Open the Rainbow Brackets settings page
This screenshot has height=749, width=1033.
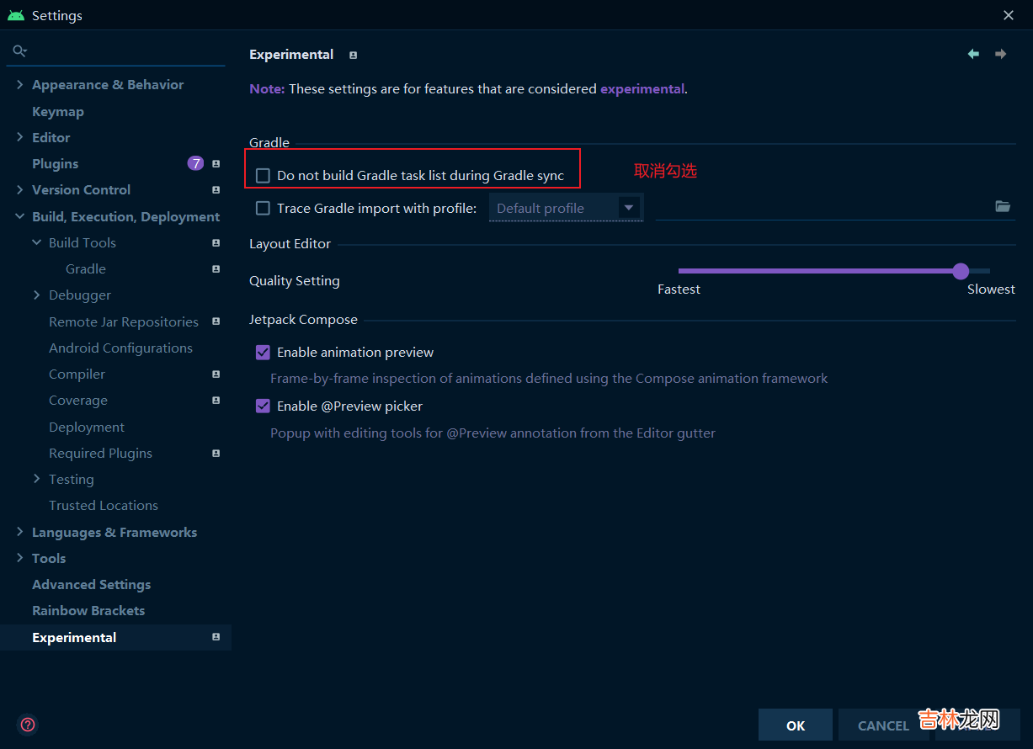[x=88, y=610]
